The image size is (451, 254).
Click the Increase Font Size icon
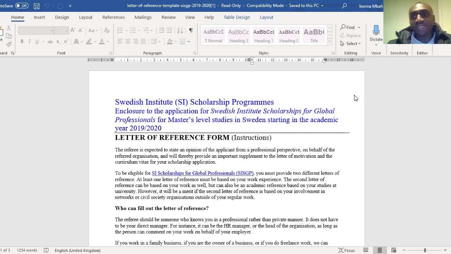click(x=73, y=30)
